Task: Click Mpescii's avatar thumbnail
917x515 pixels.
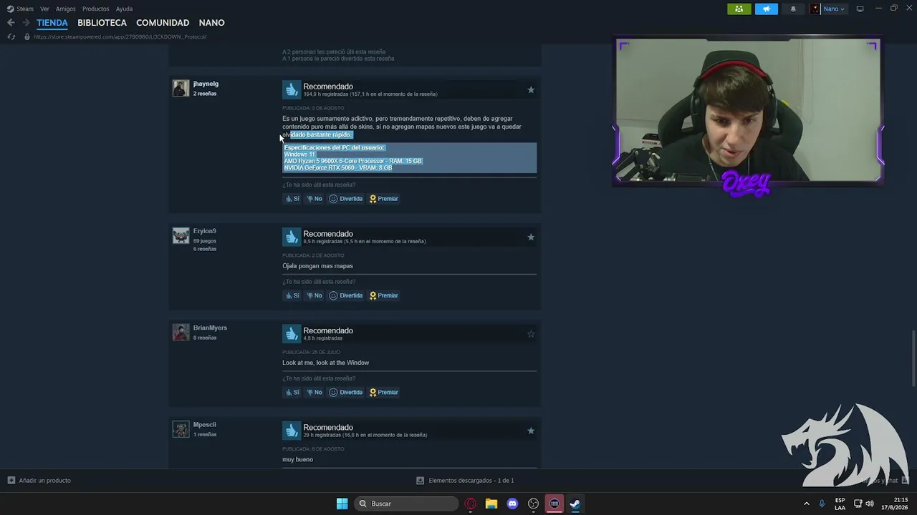Action: point(181,429)
